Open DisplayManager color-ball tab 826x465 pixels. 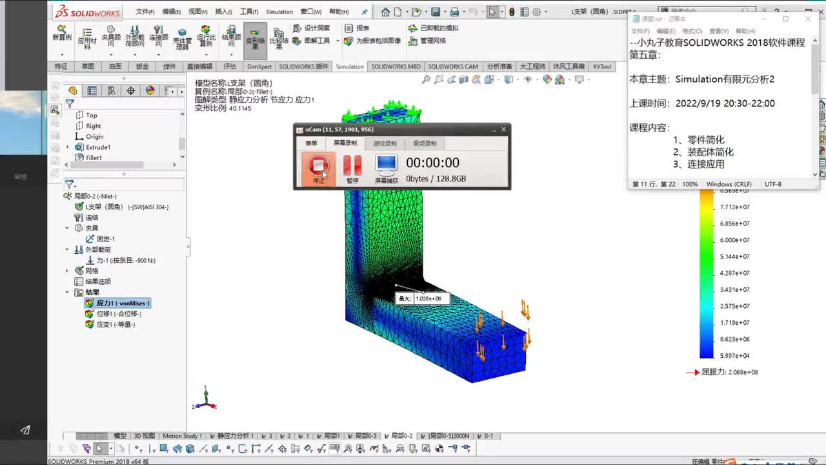point(150,91)
